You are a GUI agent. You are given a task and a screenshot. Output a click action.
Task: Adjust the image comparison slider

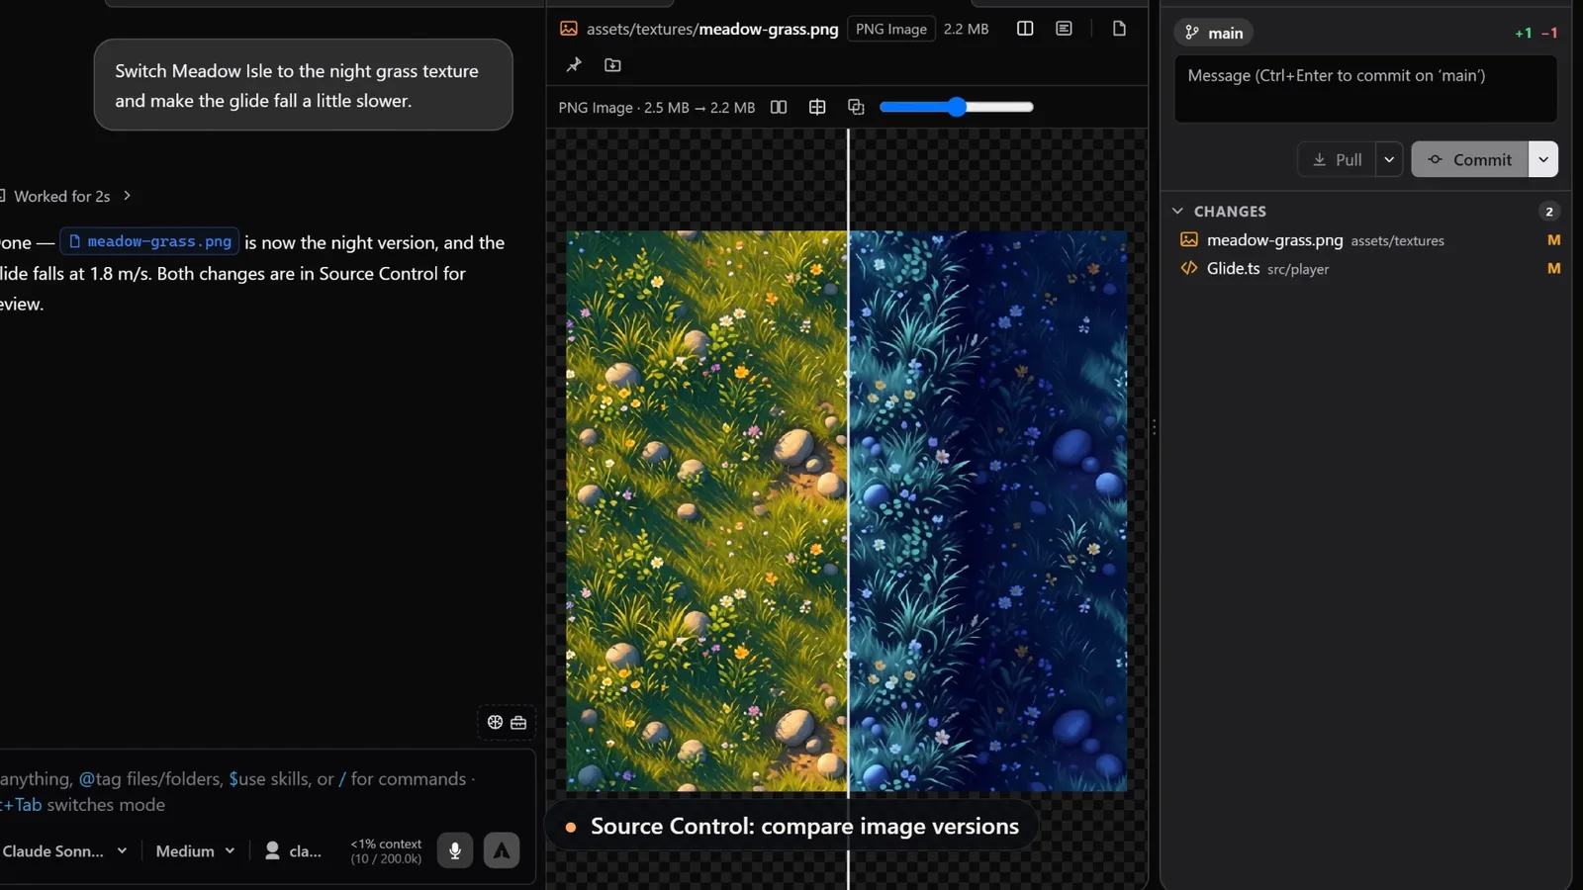click(956, 107)
